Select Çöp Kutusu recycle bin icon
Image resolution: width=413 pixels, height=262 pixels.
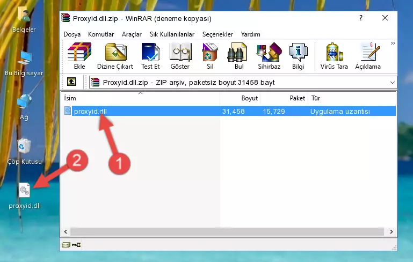pos(24,151)
